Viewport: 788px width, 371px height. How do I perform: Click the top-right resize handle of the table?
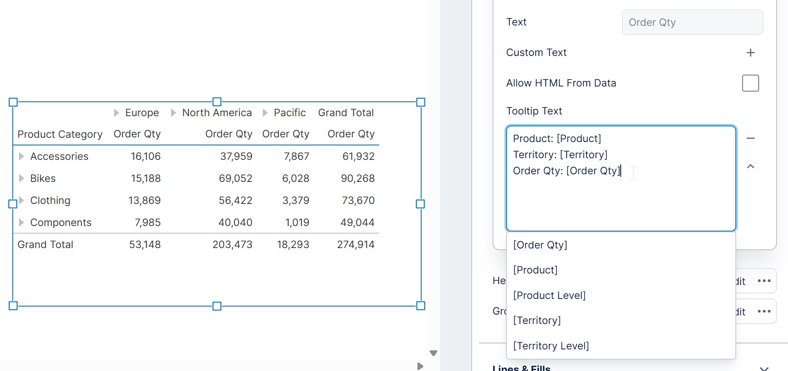420,102
